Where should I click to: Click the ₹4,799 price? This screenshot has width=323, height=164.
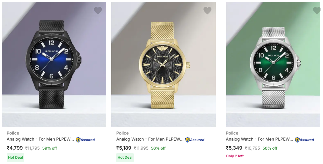coord(15,148)
